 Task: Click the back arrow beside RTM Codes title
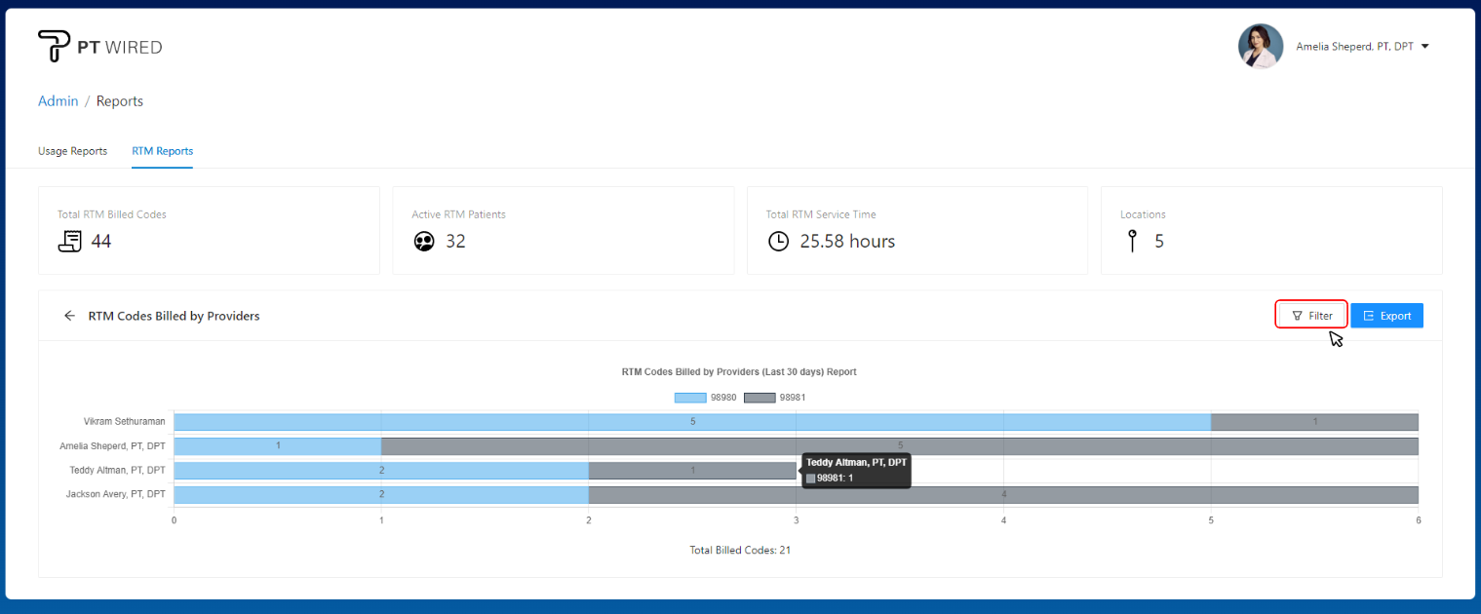(69, 316)
